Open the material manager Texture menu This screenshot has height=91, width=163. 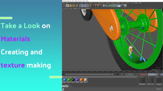pyautogui.click(x=74, y=77)
